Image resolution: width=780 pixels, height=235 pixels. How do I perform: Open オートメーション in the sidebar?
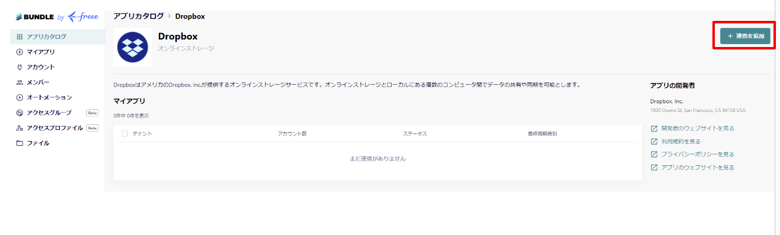(58, 97)
